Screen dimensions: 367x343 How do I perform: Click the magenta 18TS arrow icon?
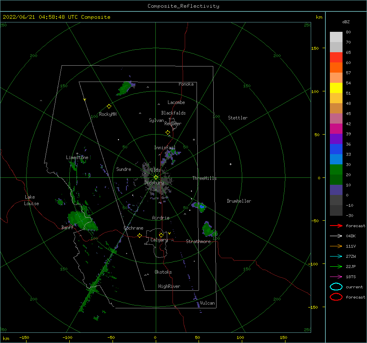coord(336,277)
